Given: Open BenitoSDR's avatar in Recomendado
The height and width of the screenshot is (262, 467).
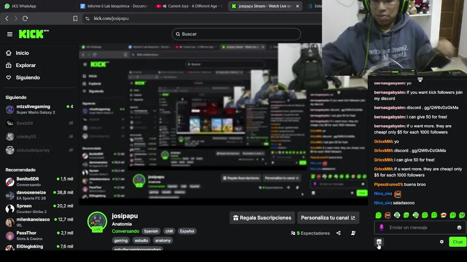Looking at the screenshot, I should coord(10,182).
